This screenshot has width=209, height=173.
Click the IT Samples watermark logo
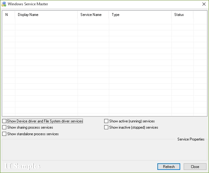click(23, 166)
